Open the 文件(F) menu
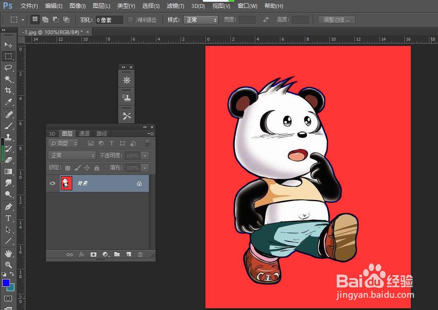 tap(29, 6)
